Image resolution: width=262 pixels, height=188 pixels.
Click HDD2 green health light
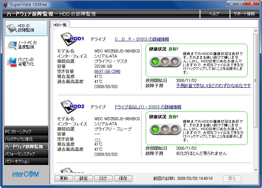tap(155, 130)
